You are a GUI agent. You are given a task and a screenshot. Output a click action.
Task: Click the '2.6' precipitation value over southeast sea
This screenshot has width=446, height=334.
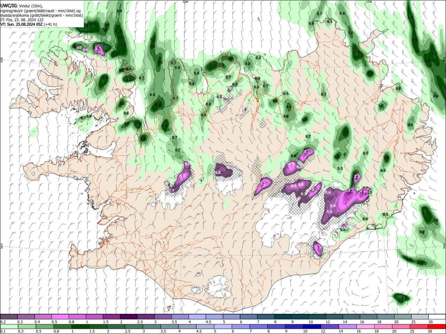(404, 298)
